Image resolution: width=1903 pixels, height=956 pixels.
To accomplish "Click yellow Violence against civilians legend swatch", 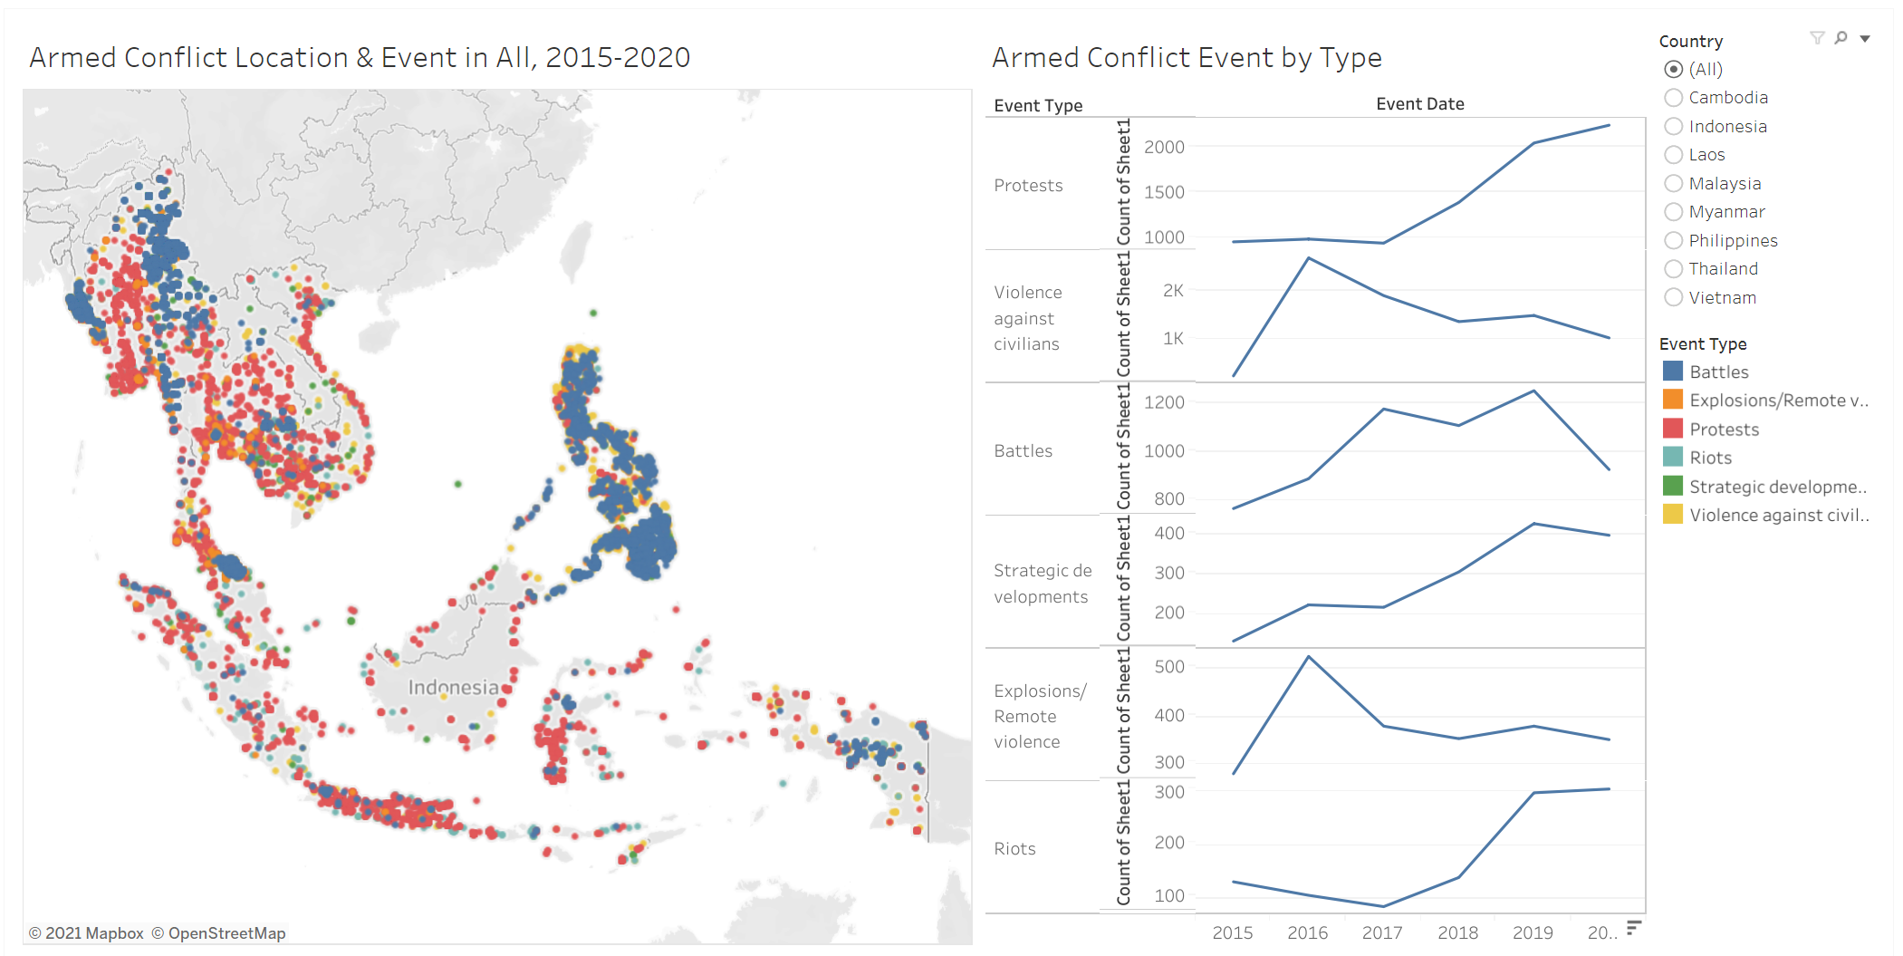I will tap(1673, 515).
